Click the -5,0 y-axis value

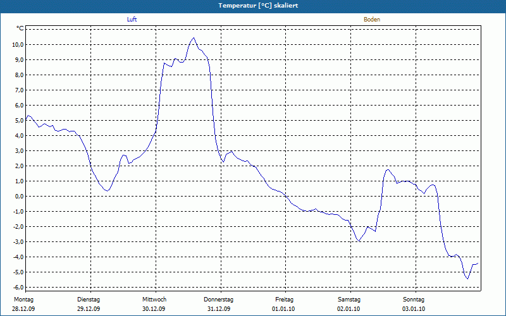click(18, 272)
